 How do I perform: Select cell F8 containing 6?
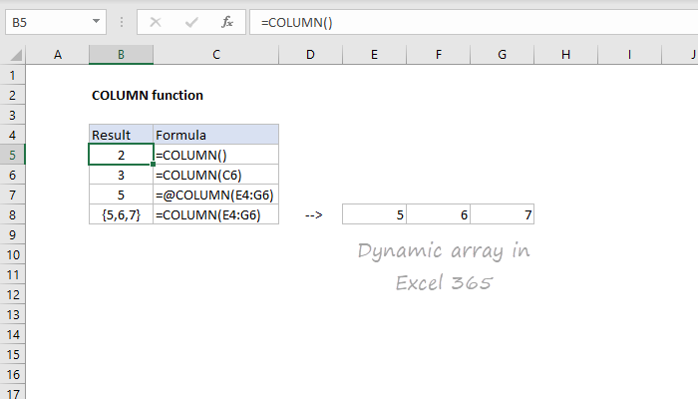(x=439, y=214)
